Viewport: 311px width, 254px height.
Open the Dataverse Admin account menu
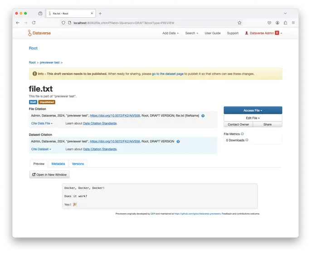263,33
